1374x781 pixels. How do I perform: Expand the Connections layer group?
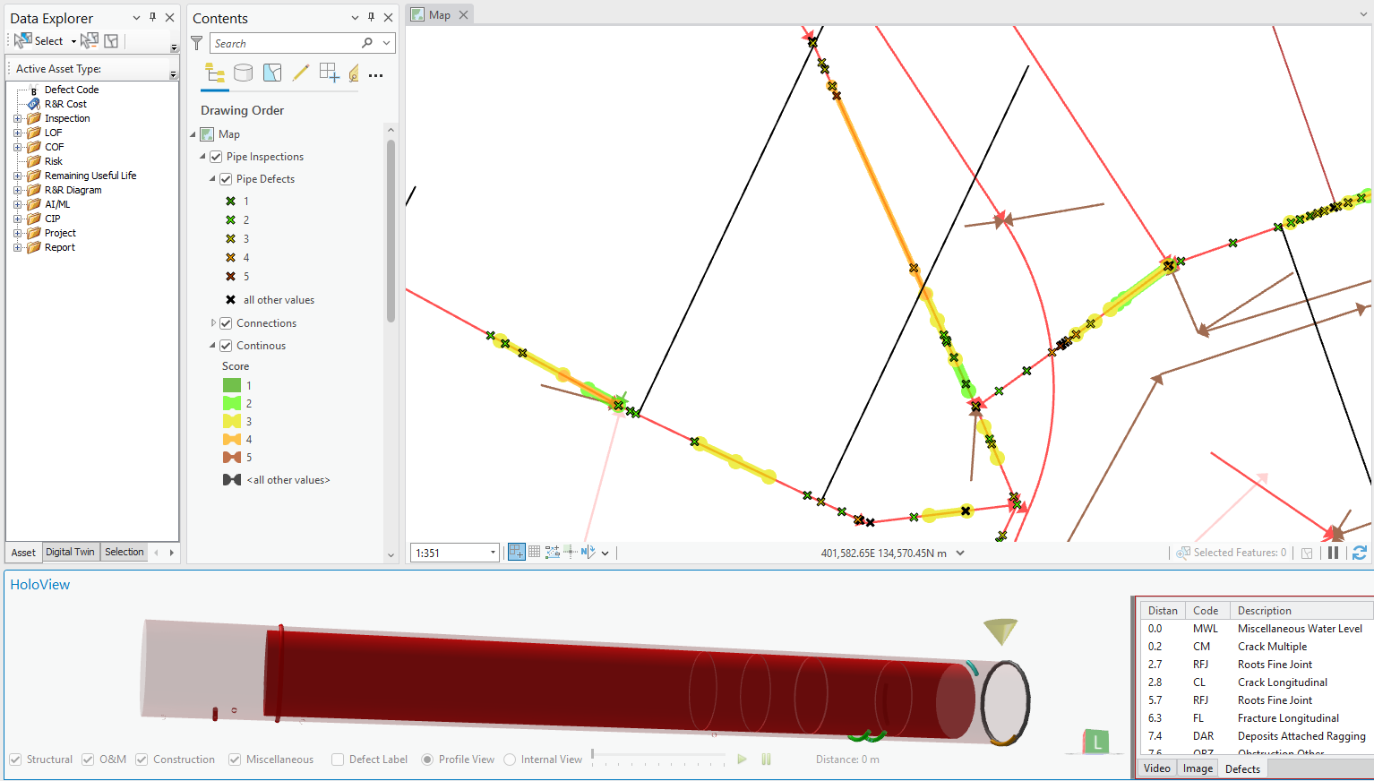point(213,323)
